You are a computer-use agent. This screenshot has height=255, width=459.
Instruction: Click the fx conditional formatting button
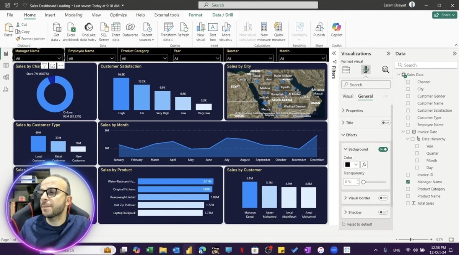pos(364,165)
